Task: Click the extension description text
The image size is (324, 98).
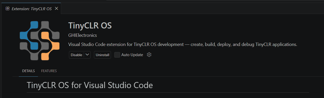Action: point(183,44)
